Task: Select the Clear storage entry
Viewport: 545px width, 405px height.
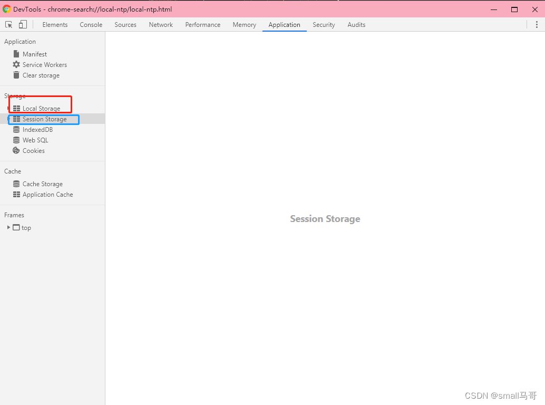Action: click(41, 75)
